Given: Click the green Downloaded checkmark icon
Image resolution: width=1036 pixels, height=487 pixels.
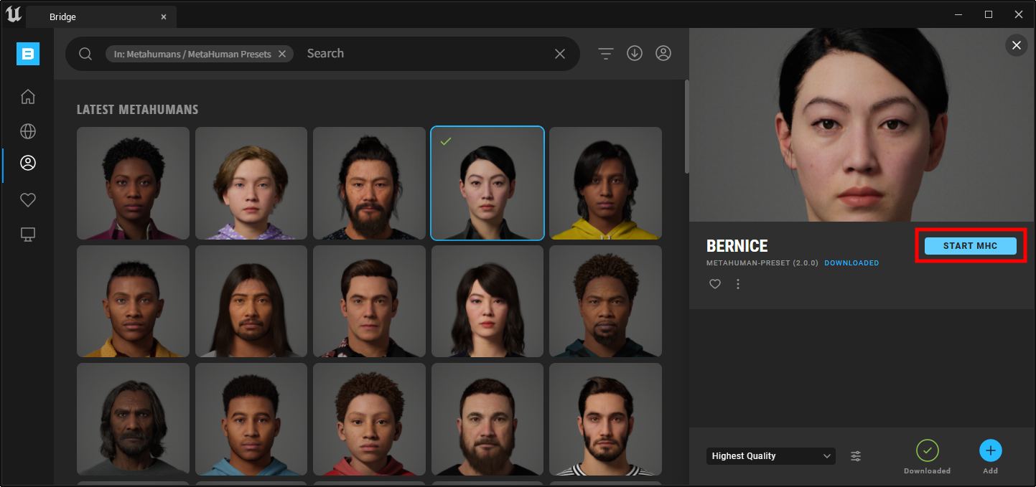Looking at the screenshot, I should point(928,450).
